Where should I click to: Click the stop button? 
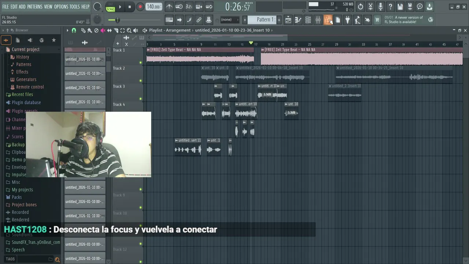[x=129, y=7]
